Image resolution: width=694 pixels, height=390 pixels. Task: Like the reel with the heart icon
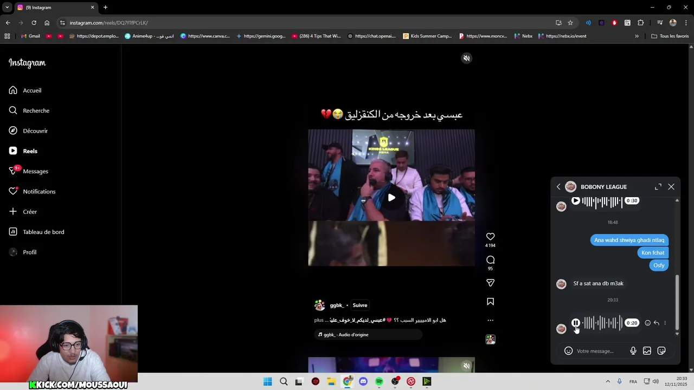[490, 237]
